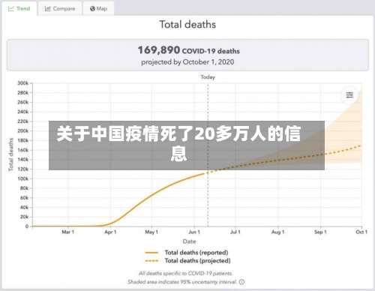Click the Oct 1 axis label
375x291 pixels.
(x=361, y=232)
